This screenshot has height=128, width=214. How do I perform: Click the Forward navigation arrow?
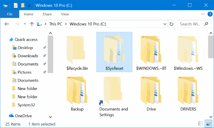[x=17, y=24]
